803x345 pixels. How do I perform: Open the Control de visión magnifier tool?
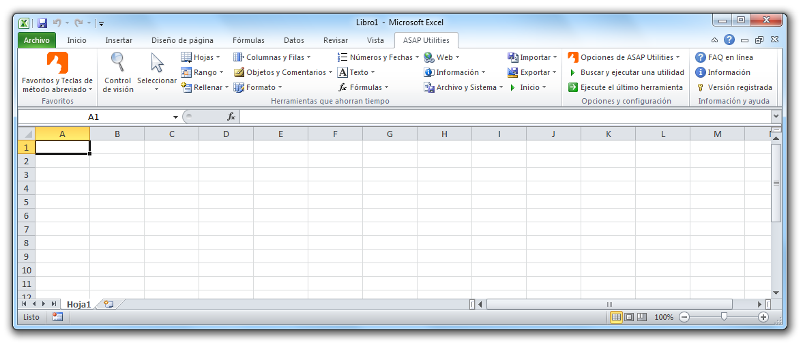pyautogui.click(x=118, y=72)
